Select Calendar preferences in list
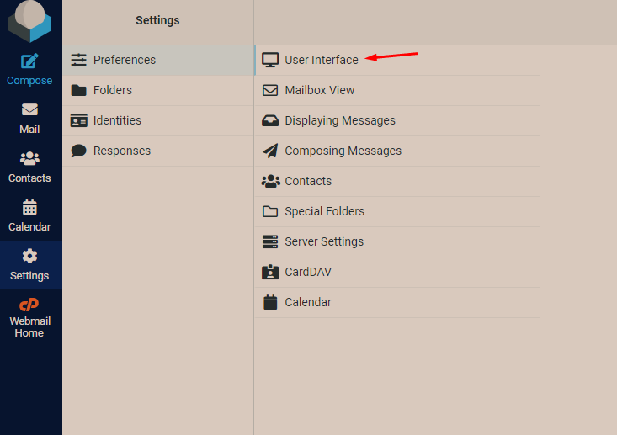The height and width of the screenshot is (435, 617). pos(308,302)
